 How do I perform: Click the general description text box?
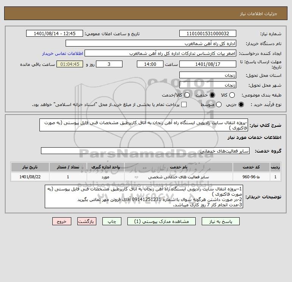pos(144,125)
